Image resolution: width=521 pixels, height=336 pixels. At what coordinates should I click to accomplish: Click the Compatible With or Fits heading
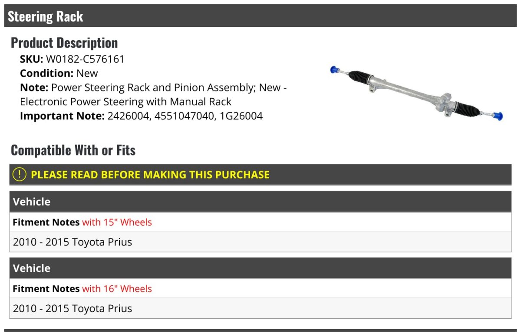pos(73,150)
